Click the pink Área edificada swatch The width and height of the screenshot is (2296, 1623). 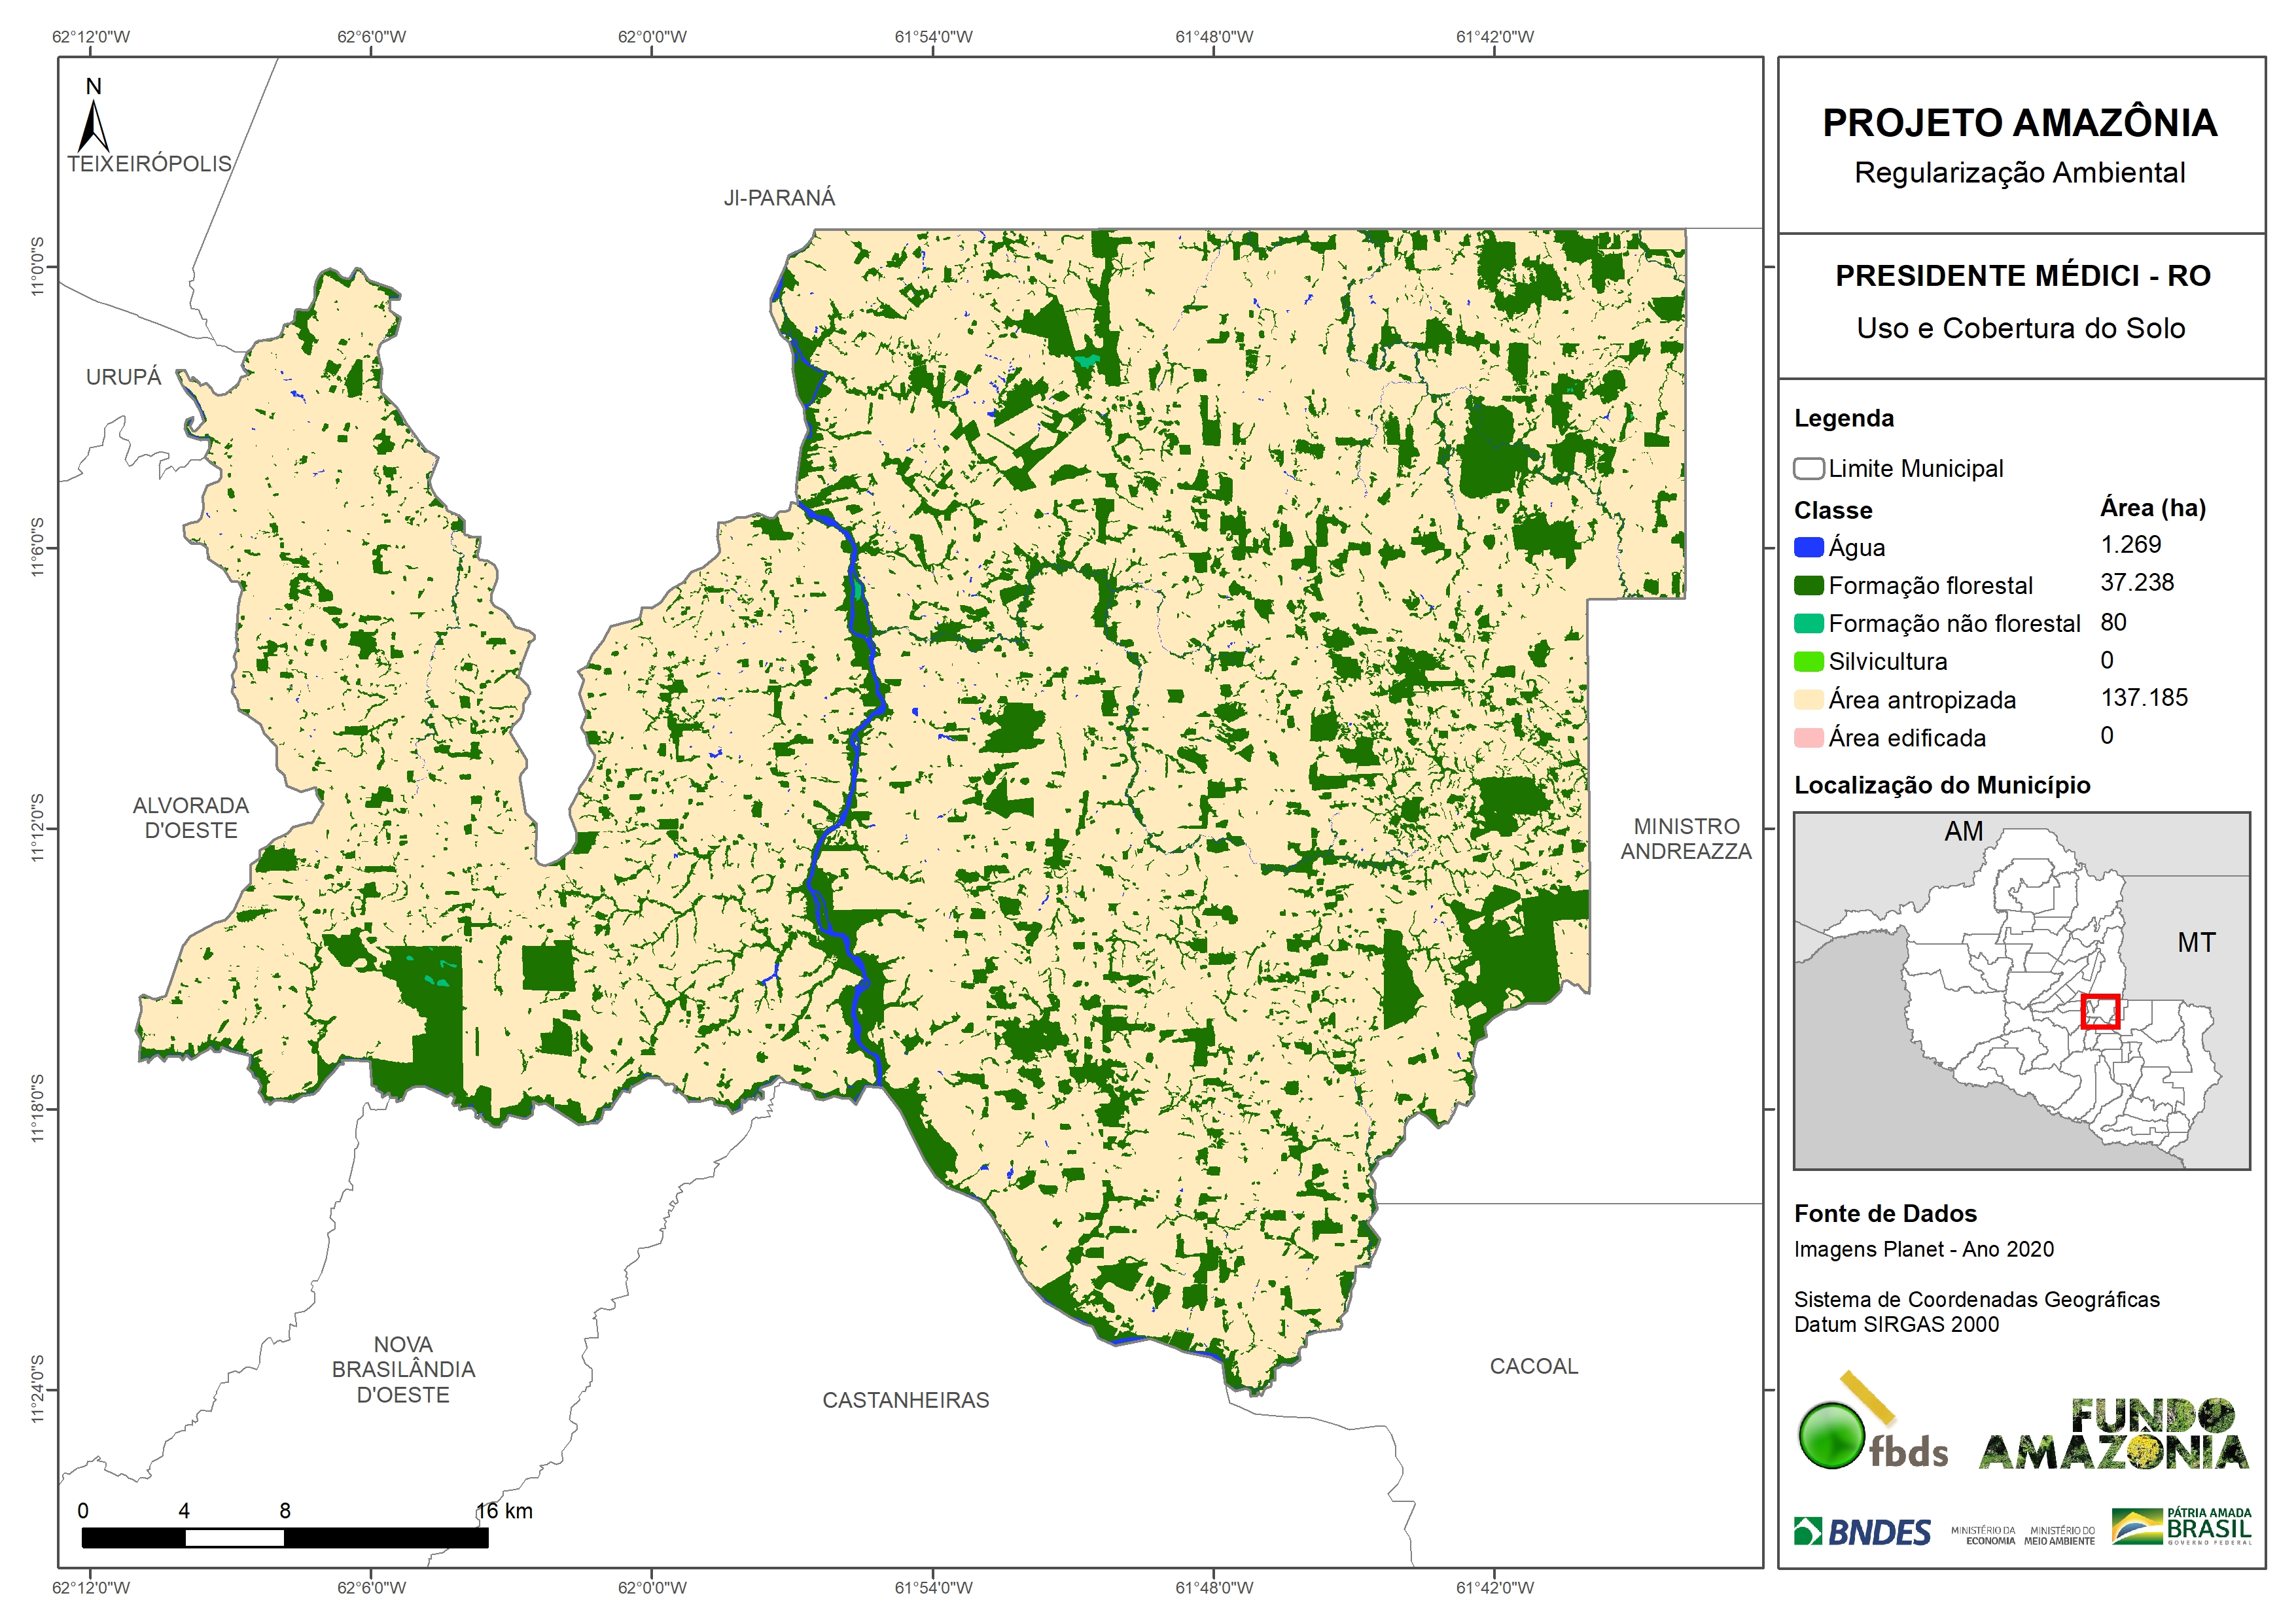tap(1808, 738)
